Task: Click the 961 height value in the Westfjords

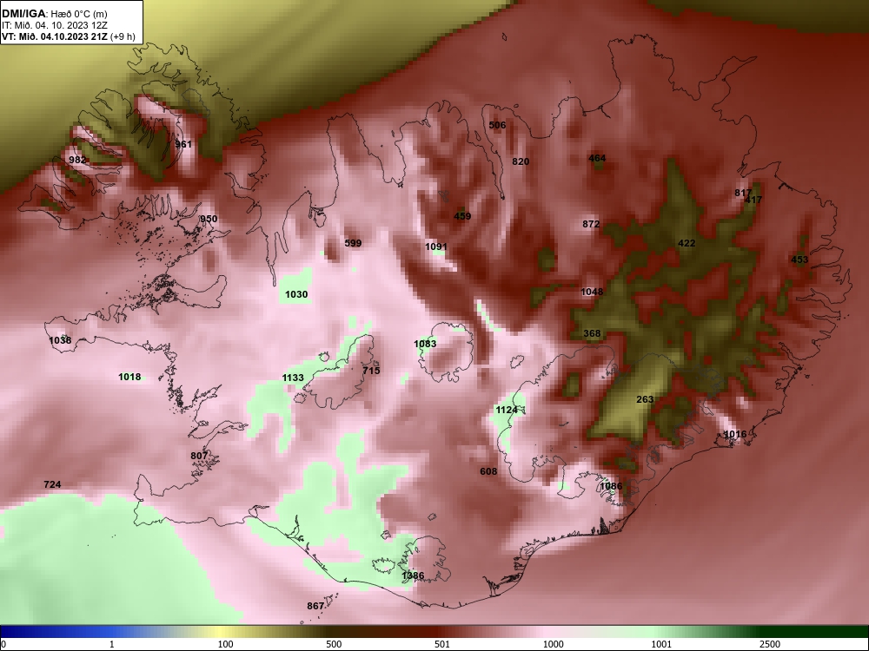Action: click(x=183, y=144)
